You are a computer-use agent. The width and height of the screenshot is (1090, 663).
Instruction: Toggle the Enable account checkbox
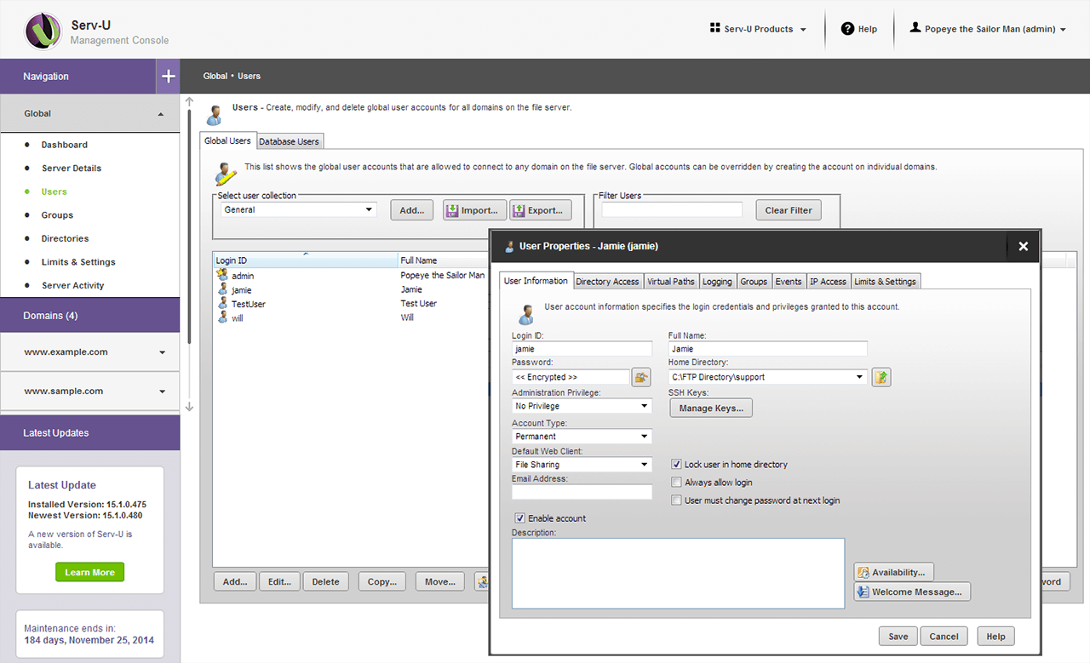click(519, 518)
